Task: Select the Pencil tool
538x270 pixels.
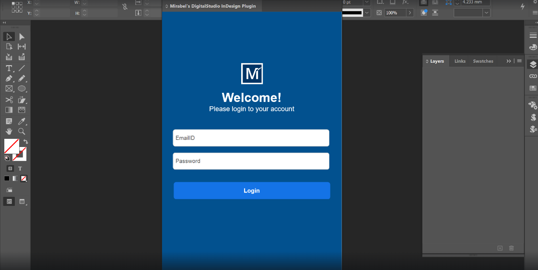Action: (22, 79)
